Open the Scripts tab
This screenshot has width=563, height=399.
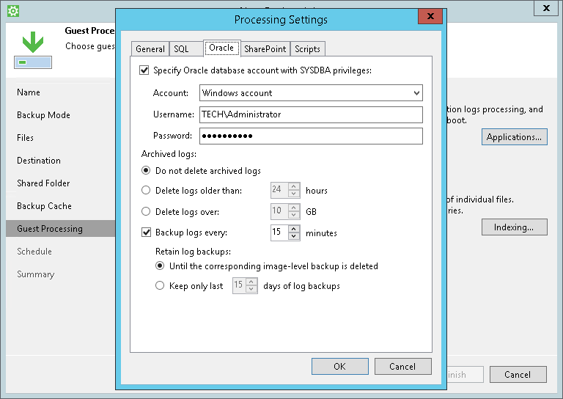pyautogui.click(x=307, y=49)
